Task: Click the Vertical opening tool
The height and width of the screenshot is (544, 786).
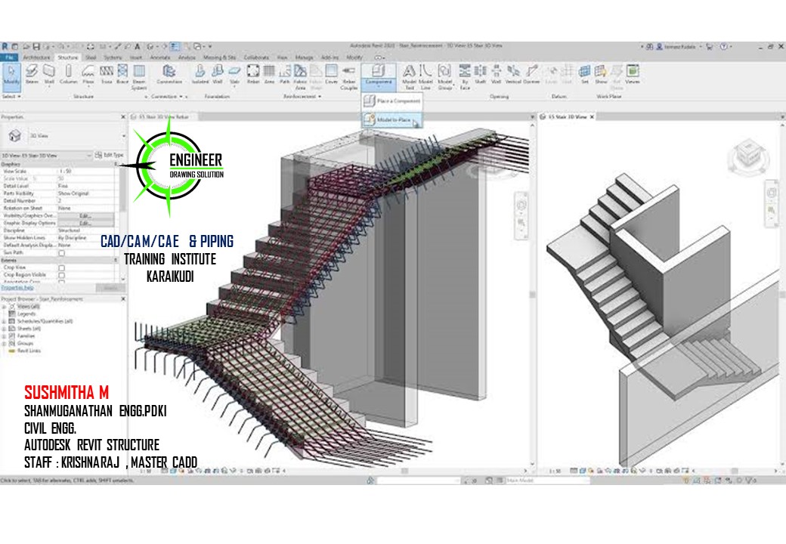Action: click(513, 74)
